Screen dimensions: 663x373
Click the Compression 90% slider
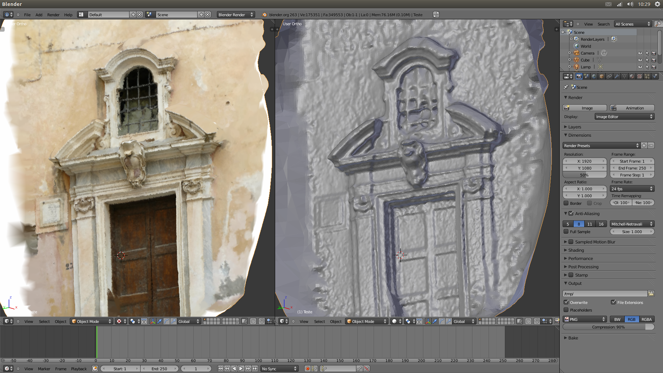tap(608, 327)
